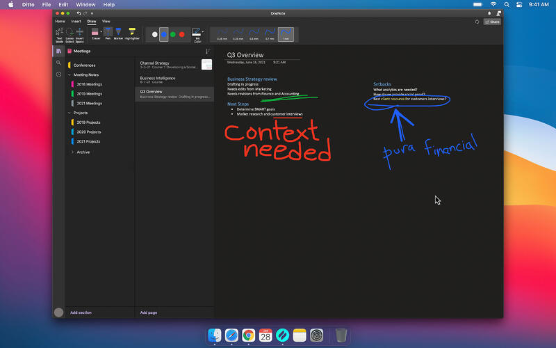Open Chrome from the Dock

[249, 335]
